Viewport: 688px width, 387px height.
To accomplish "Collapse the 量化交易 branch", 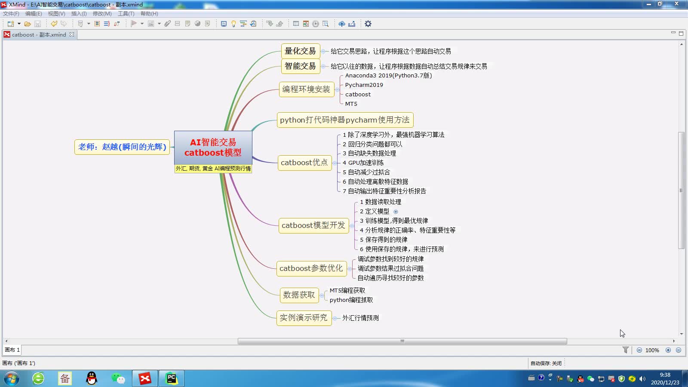I will pyautogui.click(x=323, y=51).
